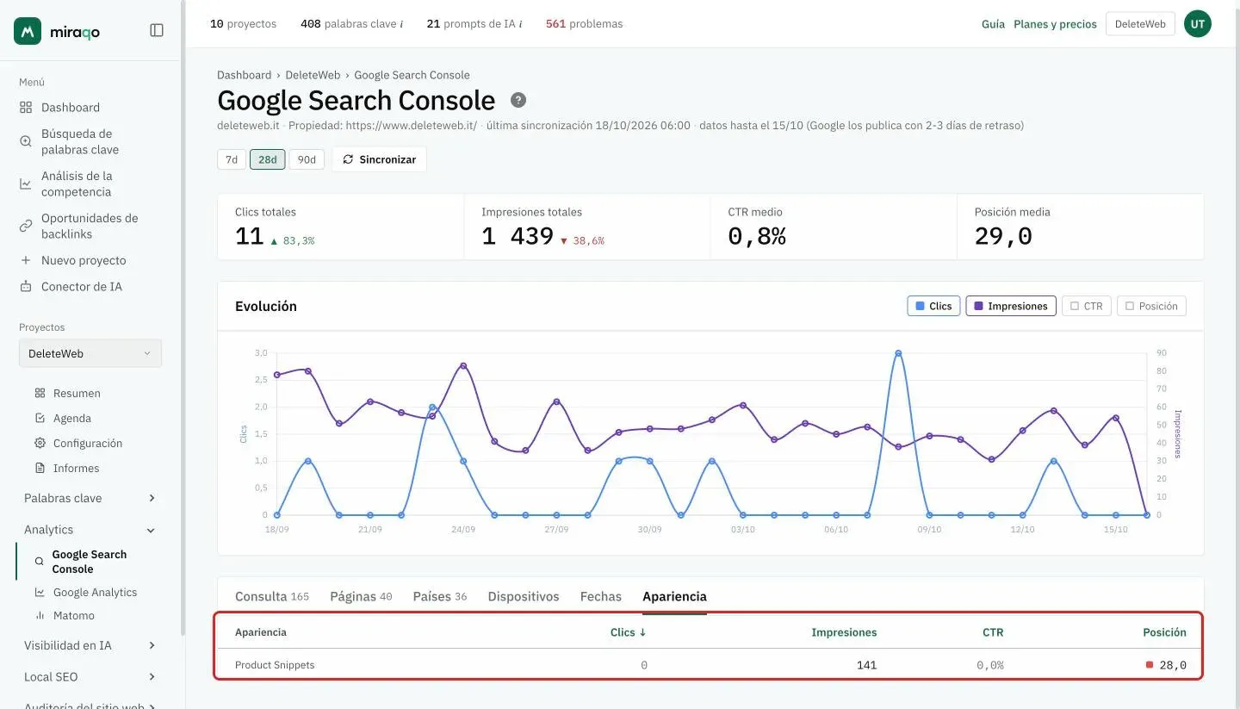Viewport: 1240px width, 709px height.
Task: Expand the Palabras clave section
Action: click(90, 498)
